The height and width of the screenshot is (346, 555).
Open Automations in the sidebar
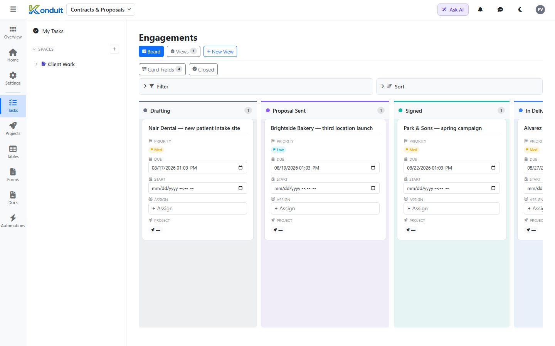tap(13, 221)
